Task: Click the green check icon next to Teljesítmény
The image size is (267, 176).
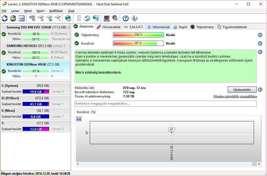Action: coord(77,35)
